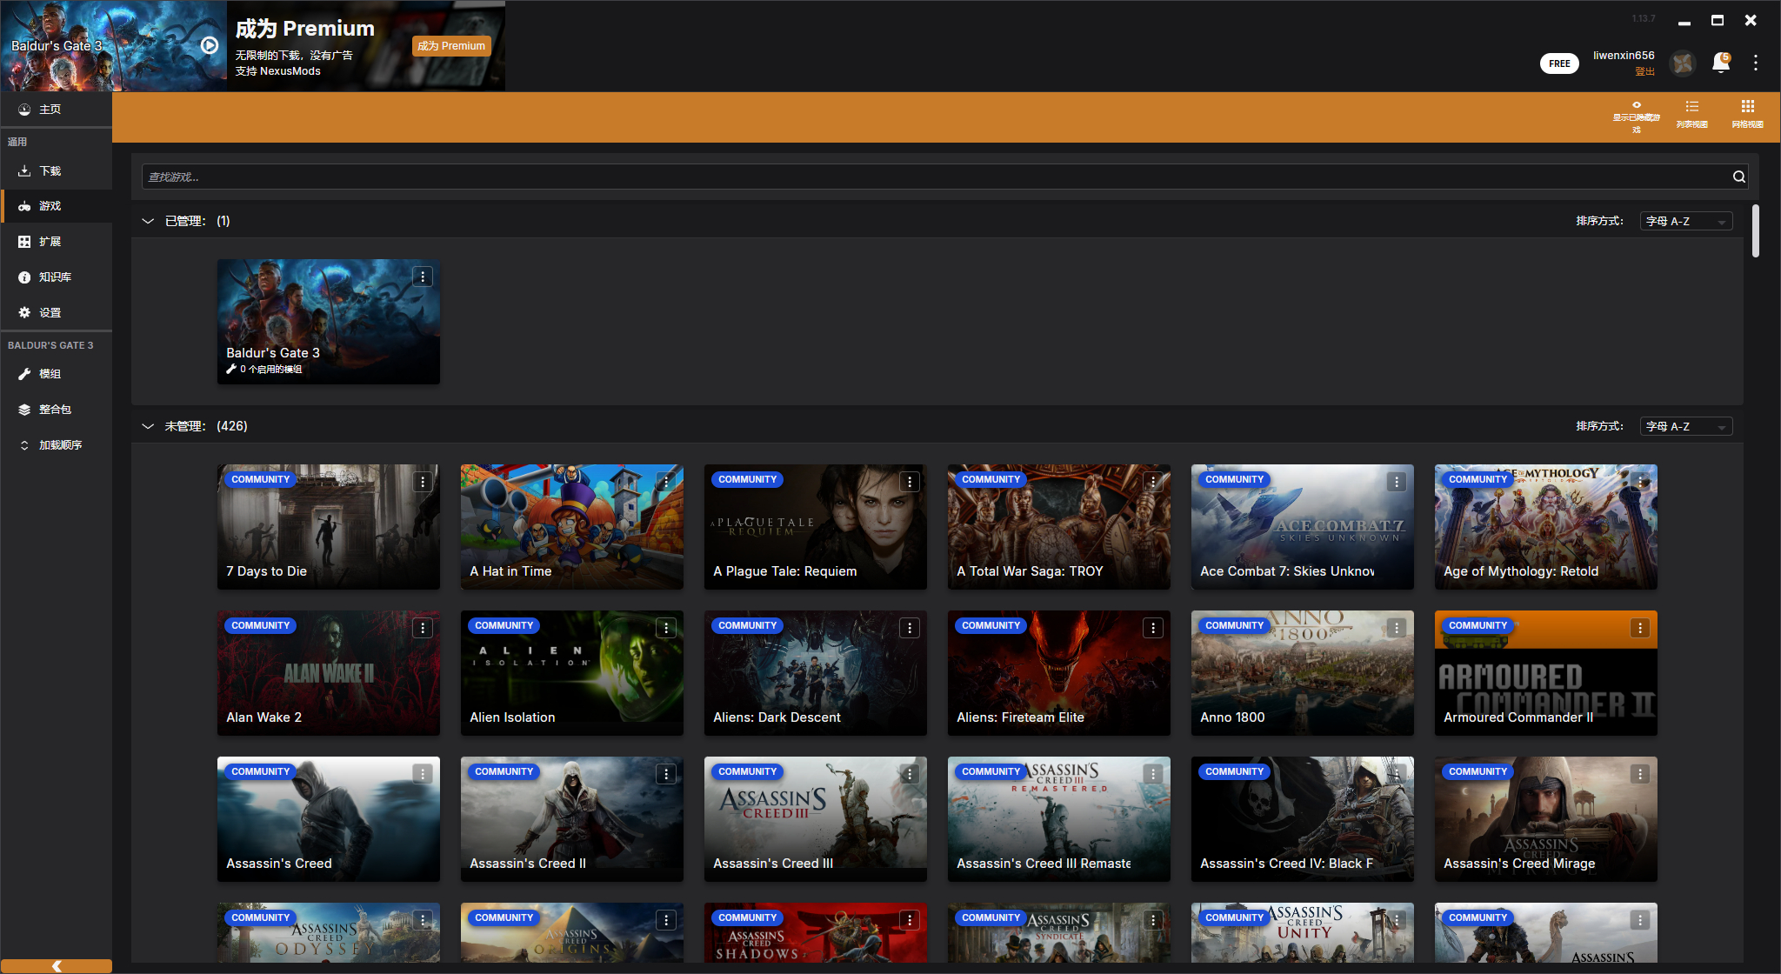Open options menu on Alan Wake 2 card
The image size is (1781, 974).
(x=423, y=628)
